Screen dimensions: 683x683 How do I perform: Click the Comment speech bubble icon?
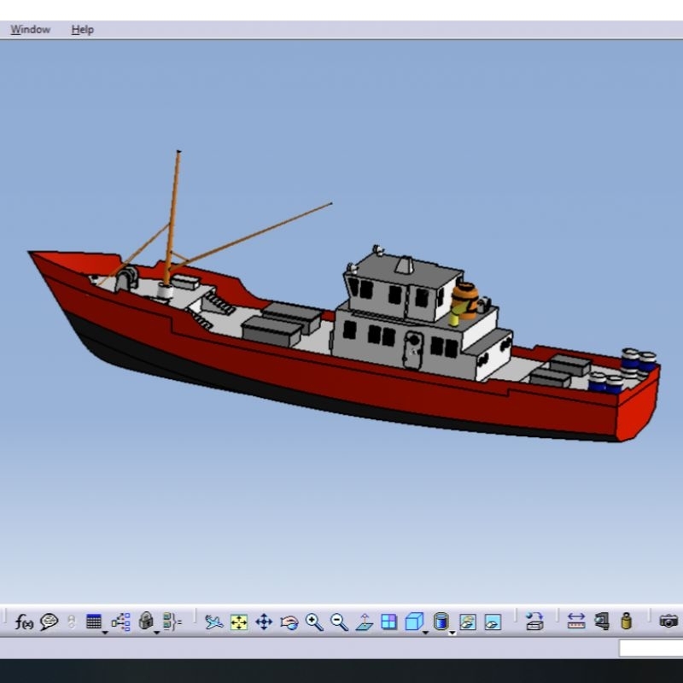pos(49,622)
